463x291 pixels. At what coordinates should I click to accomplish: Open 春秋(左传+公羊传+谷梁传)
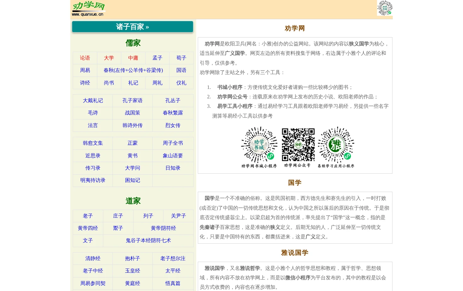pyautogui.click(x=133, y=70)
